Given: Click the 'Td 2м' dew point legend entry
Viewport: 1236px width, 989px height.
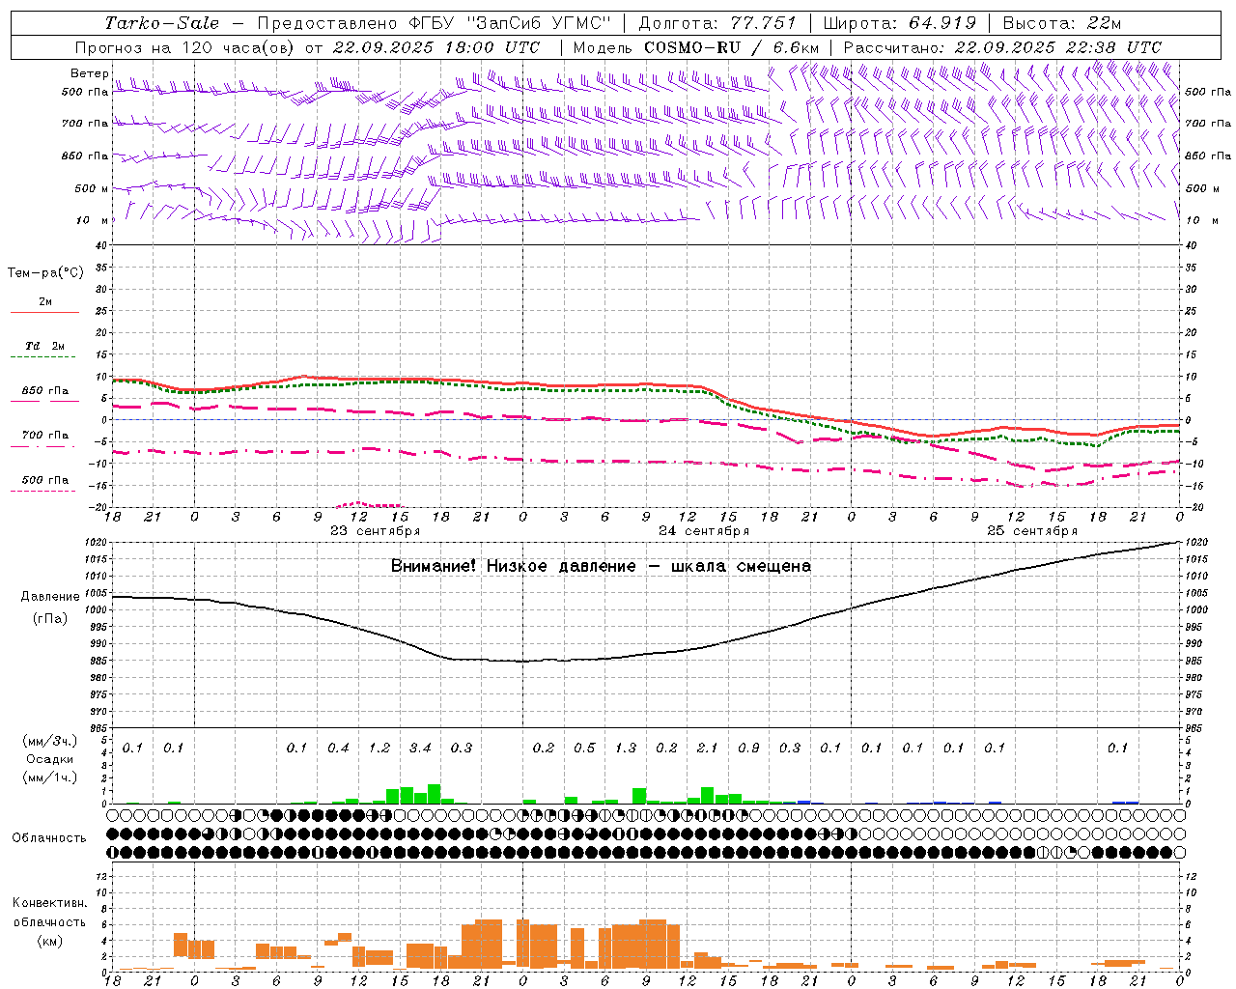Looking at the screenshot, I should [45, 346].
